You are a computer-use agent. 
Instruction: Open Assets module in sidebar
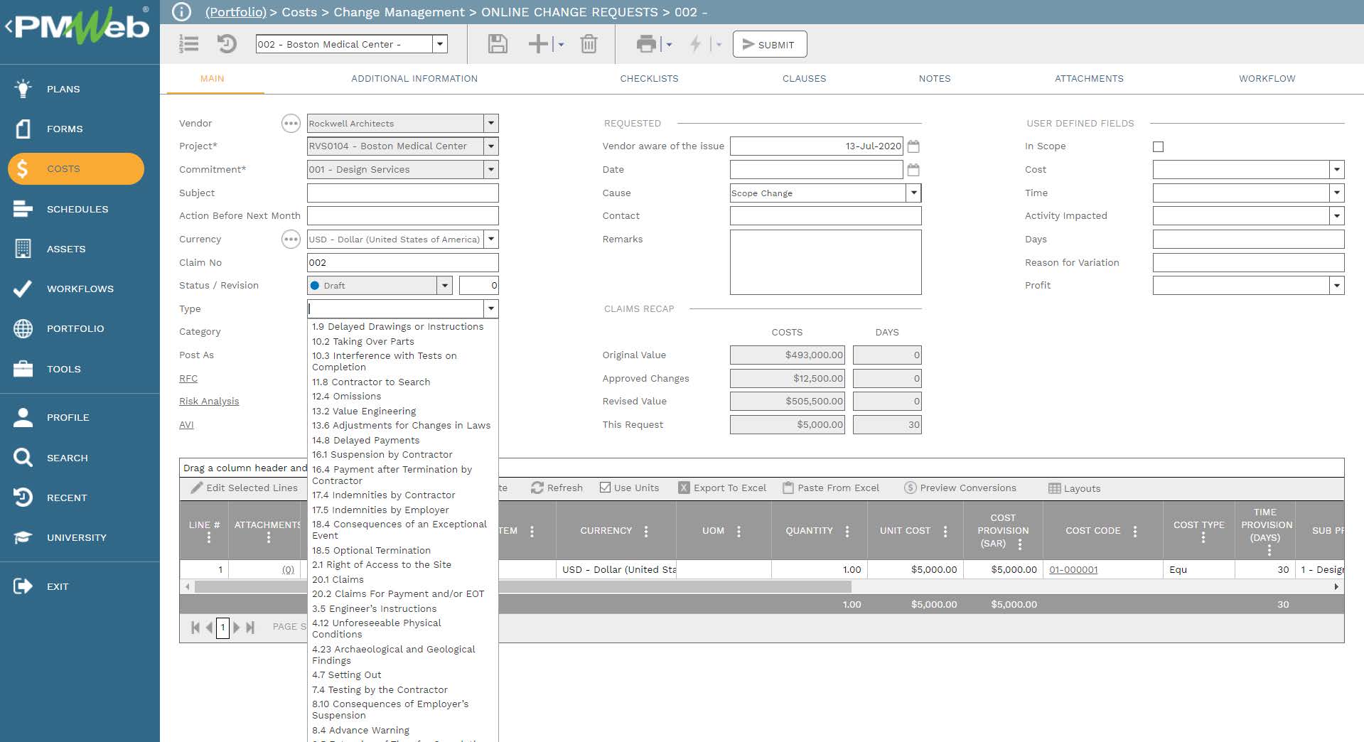click(x=65, y=249)
